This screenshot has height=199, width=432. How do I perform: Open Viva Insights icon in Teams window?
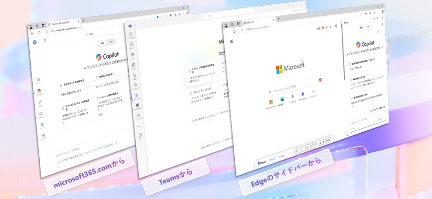tap(135, 85)
